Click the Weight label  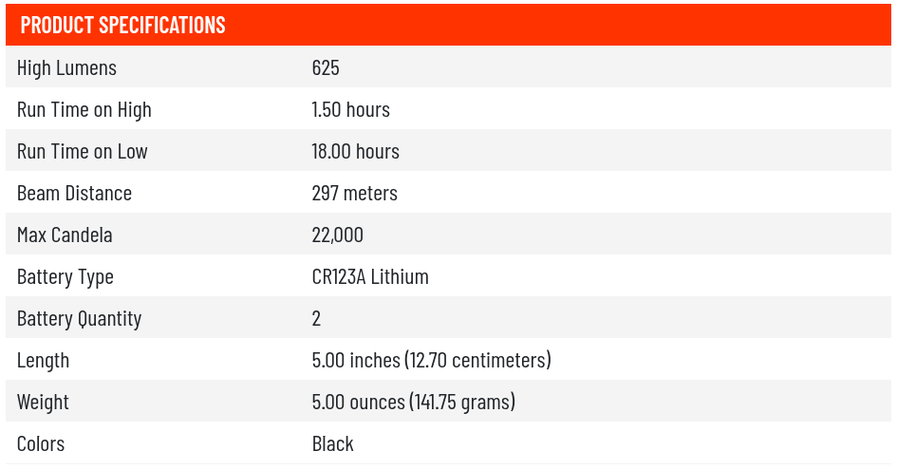43,403
